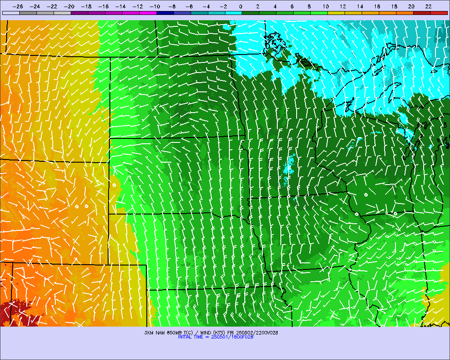Click the dark red legend swatch right of 20
Viewport: 450px width, 360px height.
[x=422, y=13]
